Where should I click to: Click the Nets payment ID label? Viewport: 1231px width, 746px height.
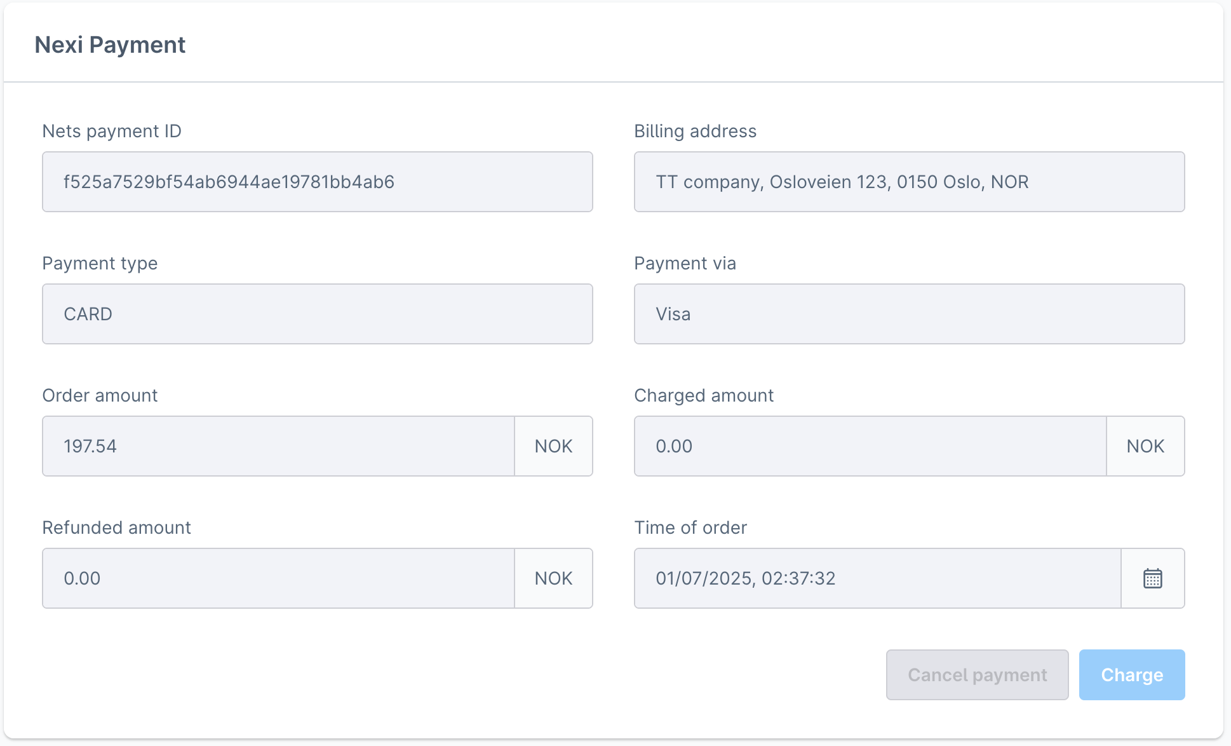coord(112,131)
